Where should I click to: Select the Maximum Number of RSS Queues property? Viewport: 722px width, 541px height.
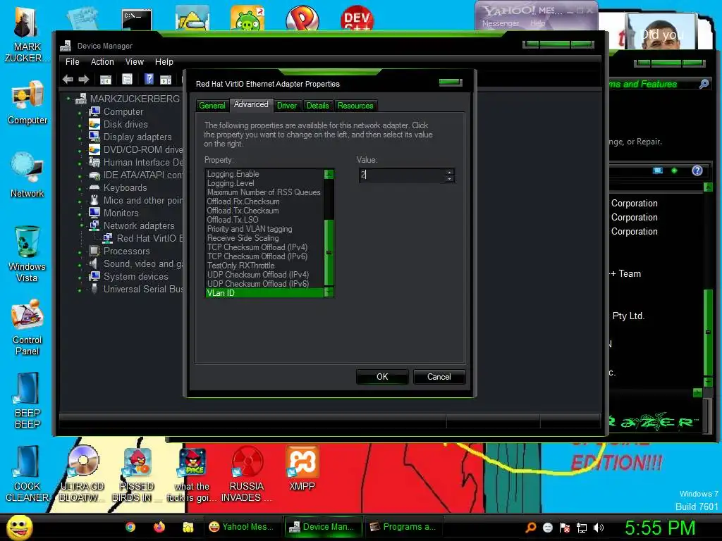click(x=264, y=192)
